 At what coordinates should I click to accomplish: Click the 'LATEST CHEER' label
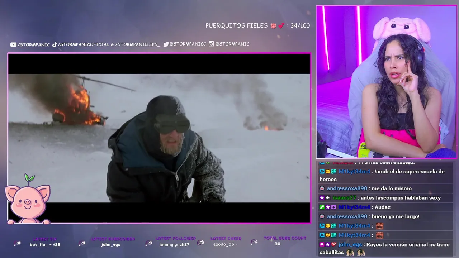point(226,239)
